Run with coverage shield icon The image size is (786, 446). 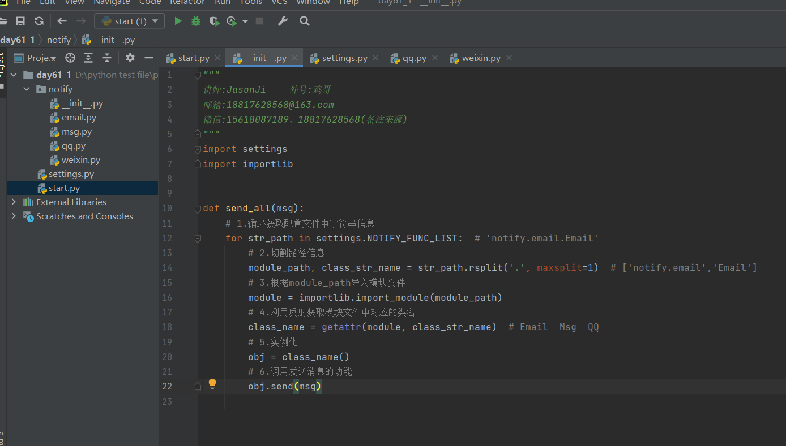pyautogui.click(x=213, y=21)
